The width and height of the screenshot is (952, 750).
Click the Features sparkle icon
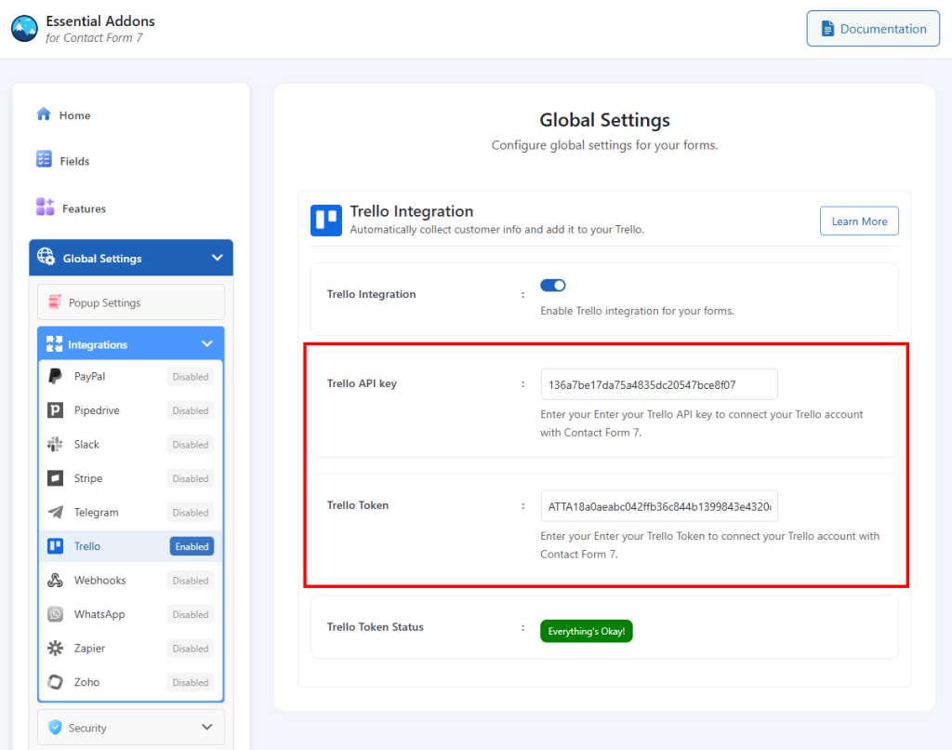coord(45,207)
